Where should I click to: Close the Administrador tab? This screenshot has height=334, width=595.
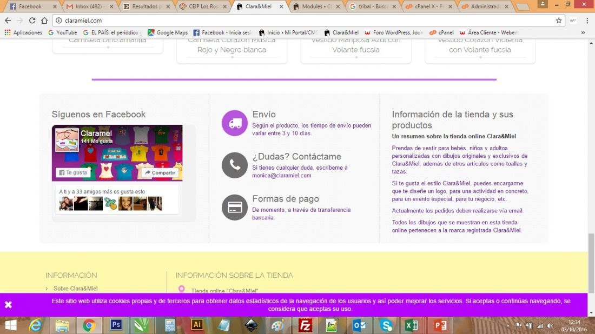[x=507, y=6]
